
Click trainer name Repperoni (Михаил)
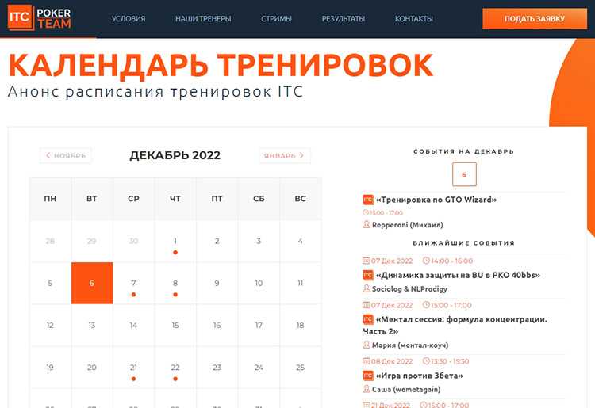click(x=408, y=225)
